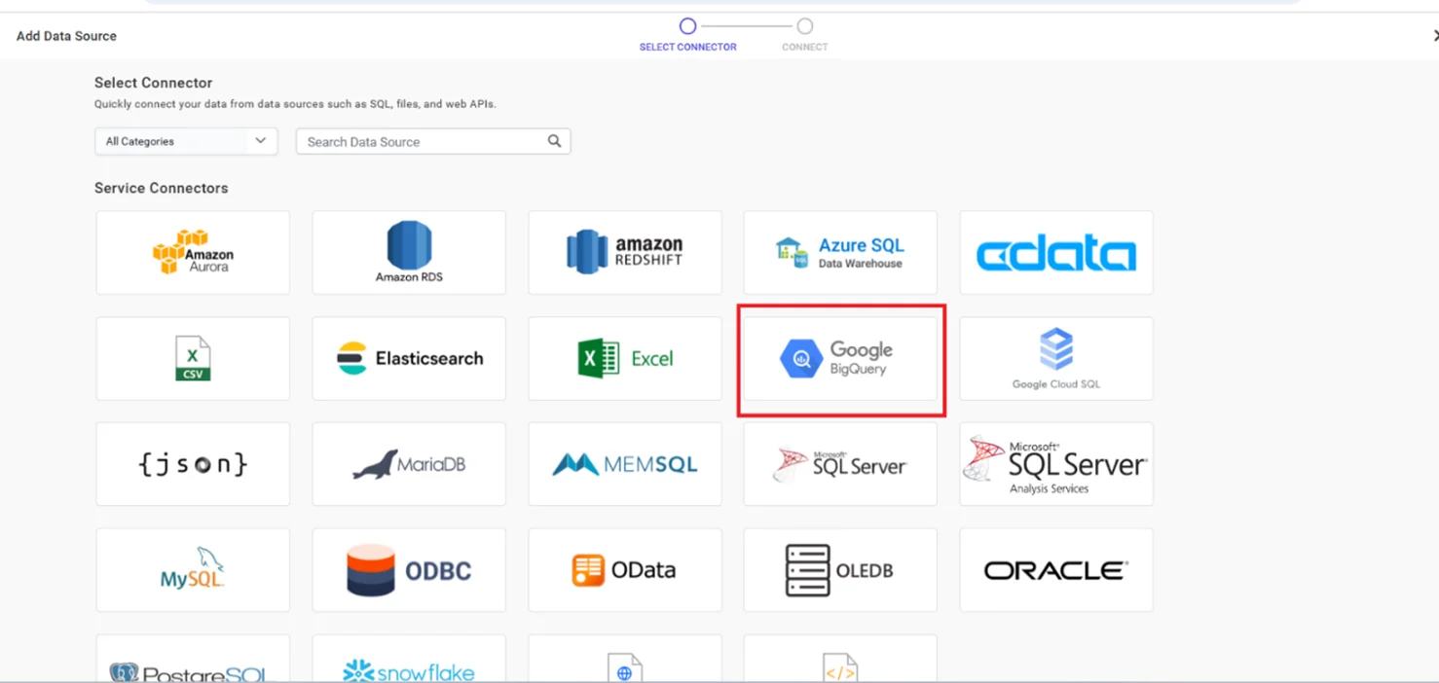Select the Azure SQL Data Warehouse connector
Image resolution: width=1439 pixels, height=683 pixels.
(x=839, y=252)
